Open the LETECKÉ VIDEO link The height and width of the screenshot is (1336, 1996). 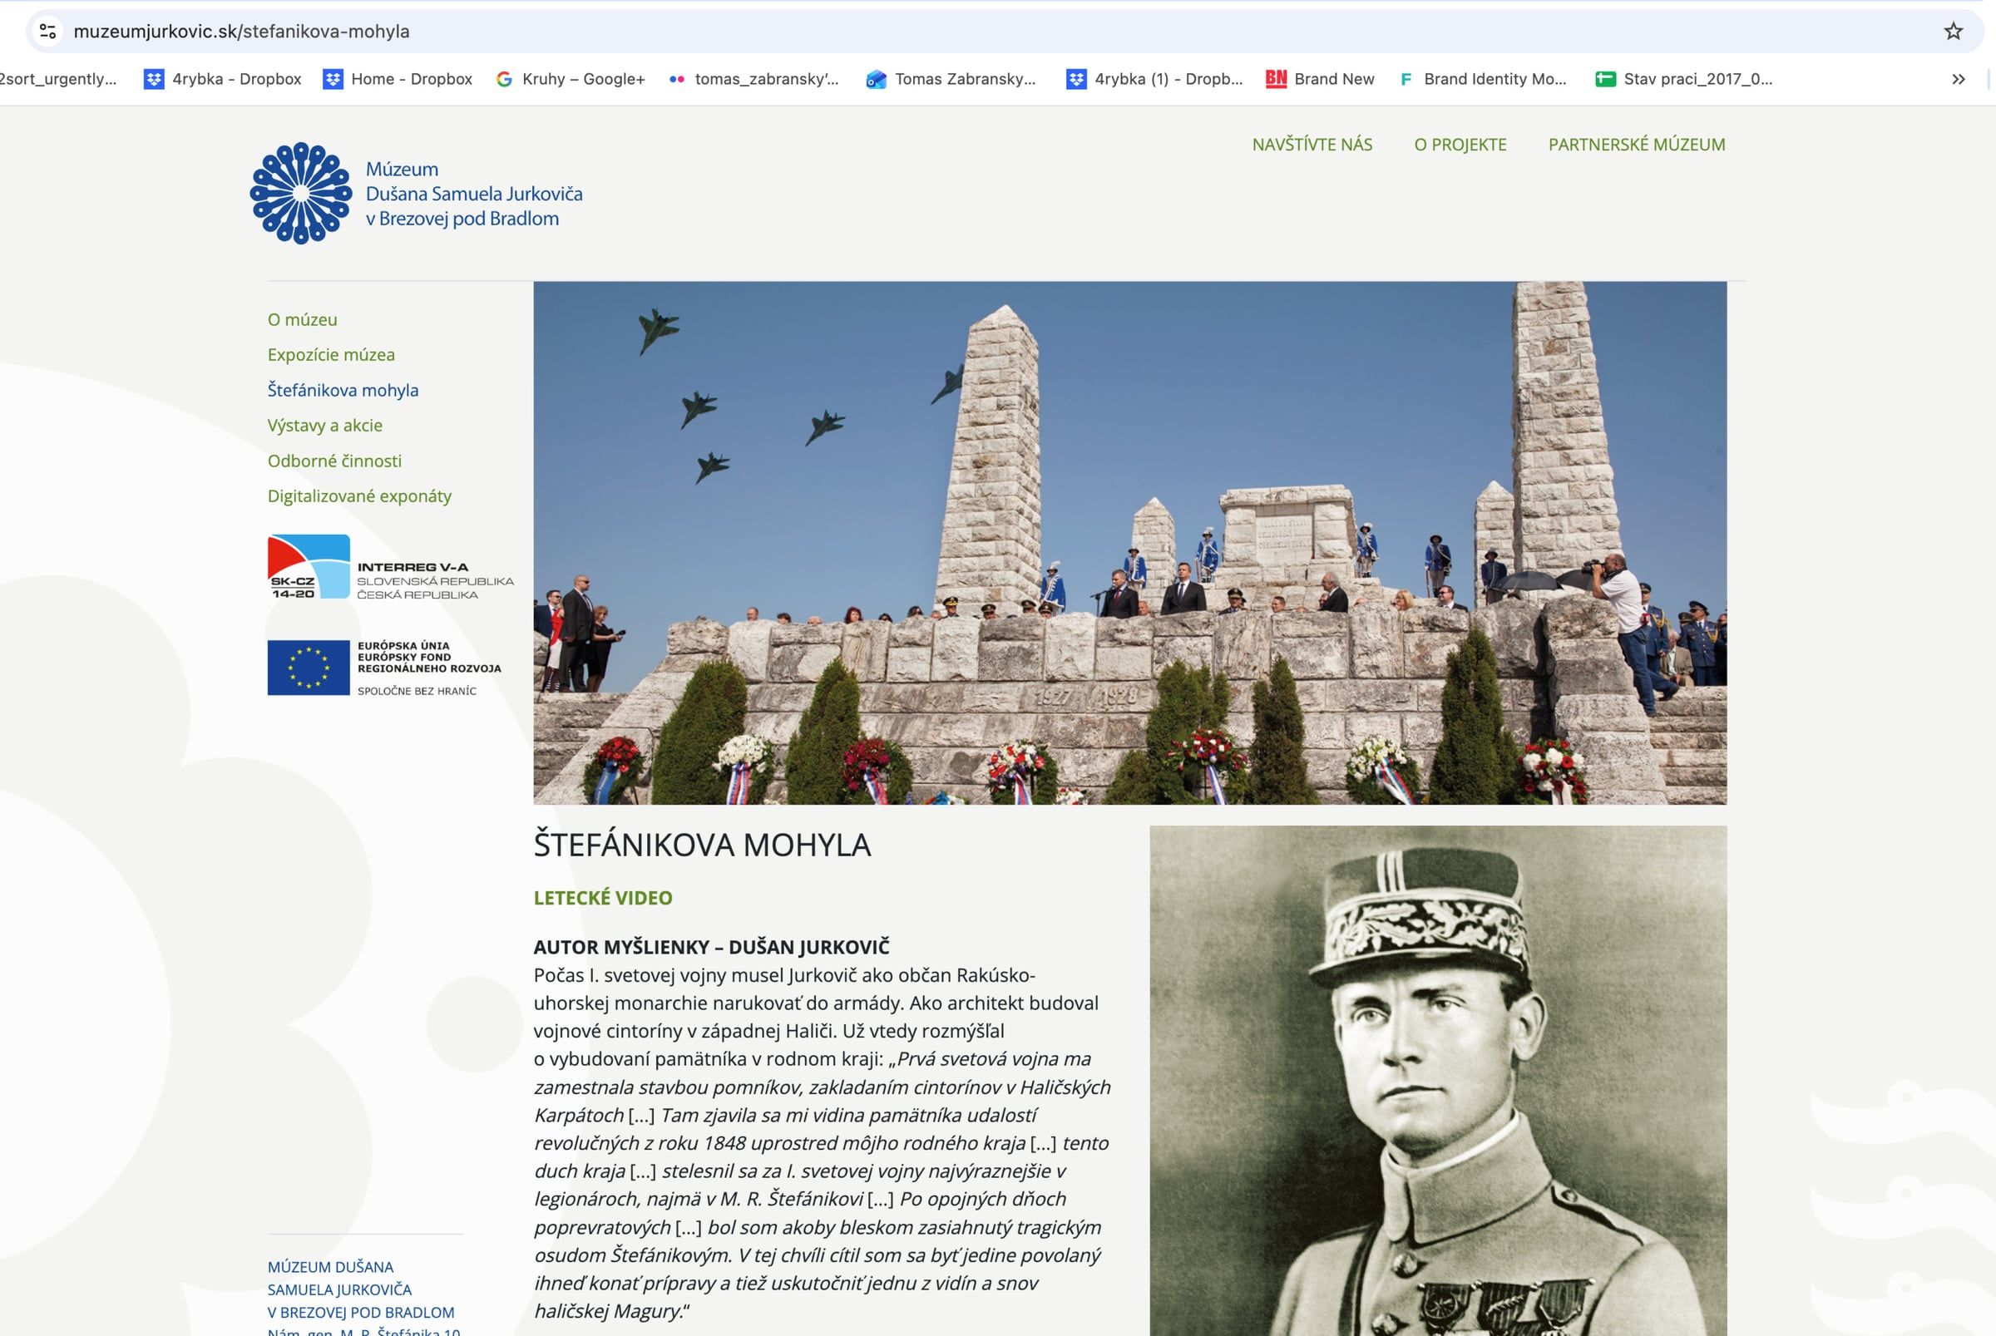tap(603, 898)
